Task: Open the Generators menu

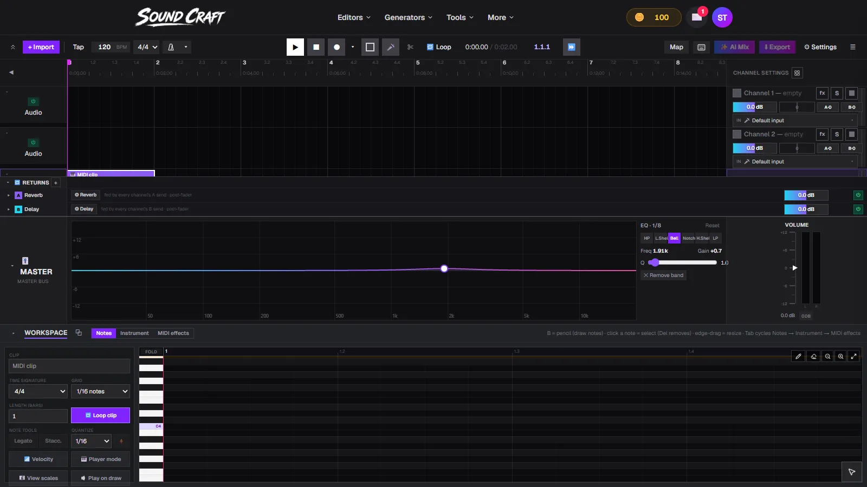Action: point(408,17)
